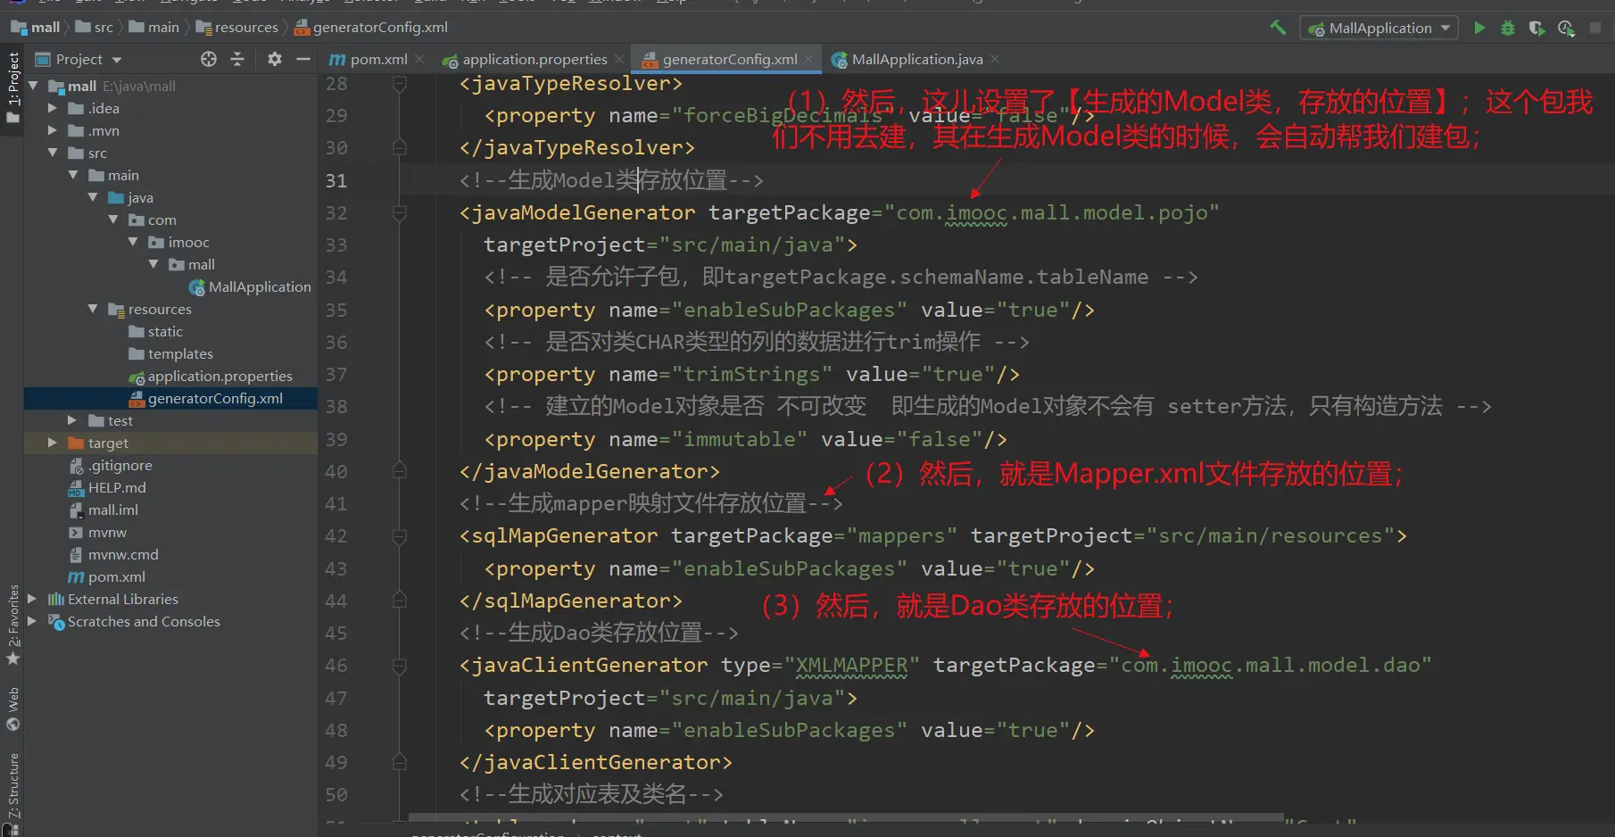
Task: Click the locate opened file crosshair icon
Action: tap(209, 59)
